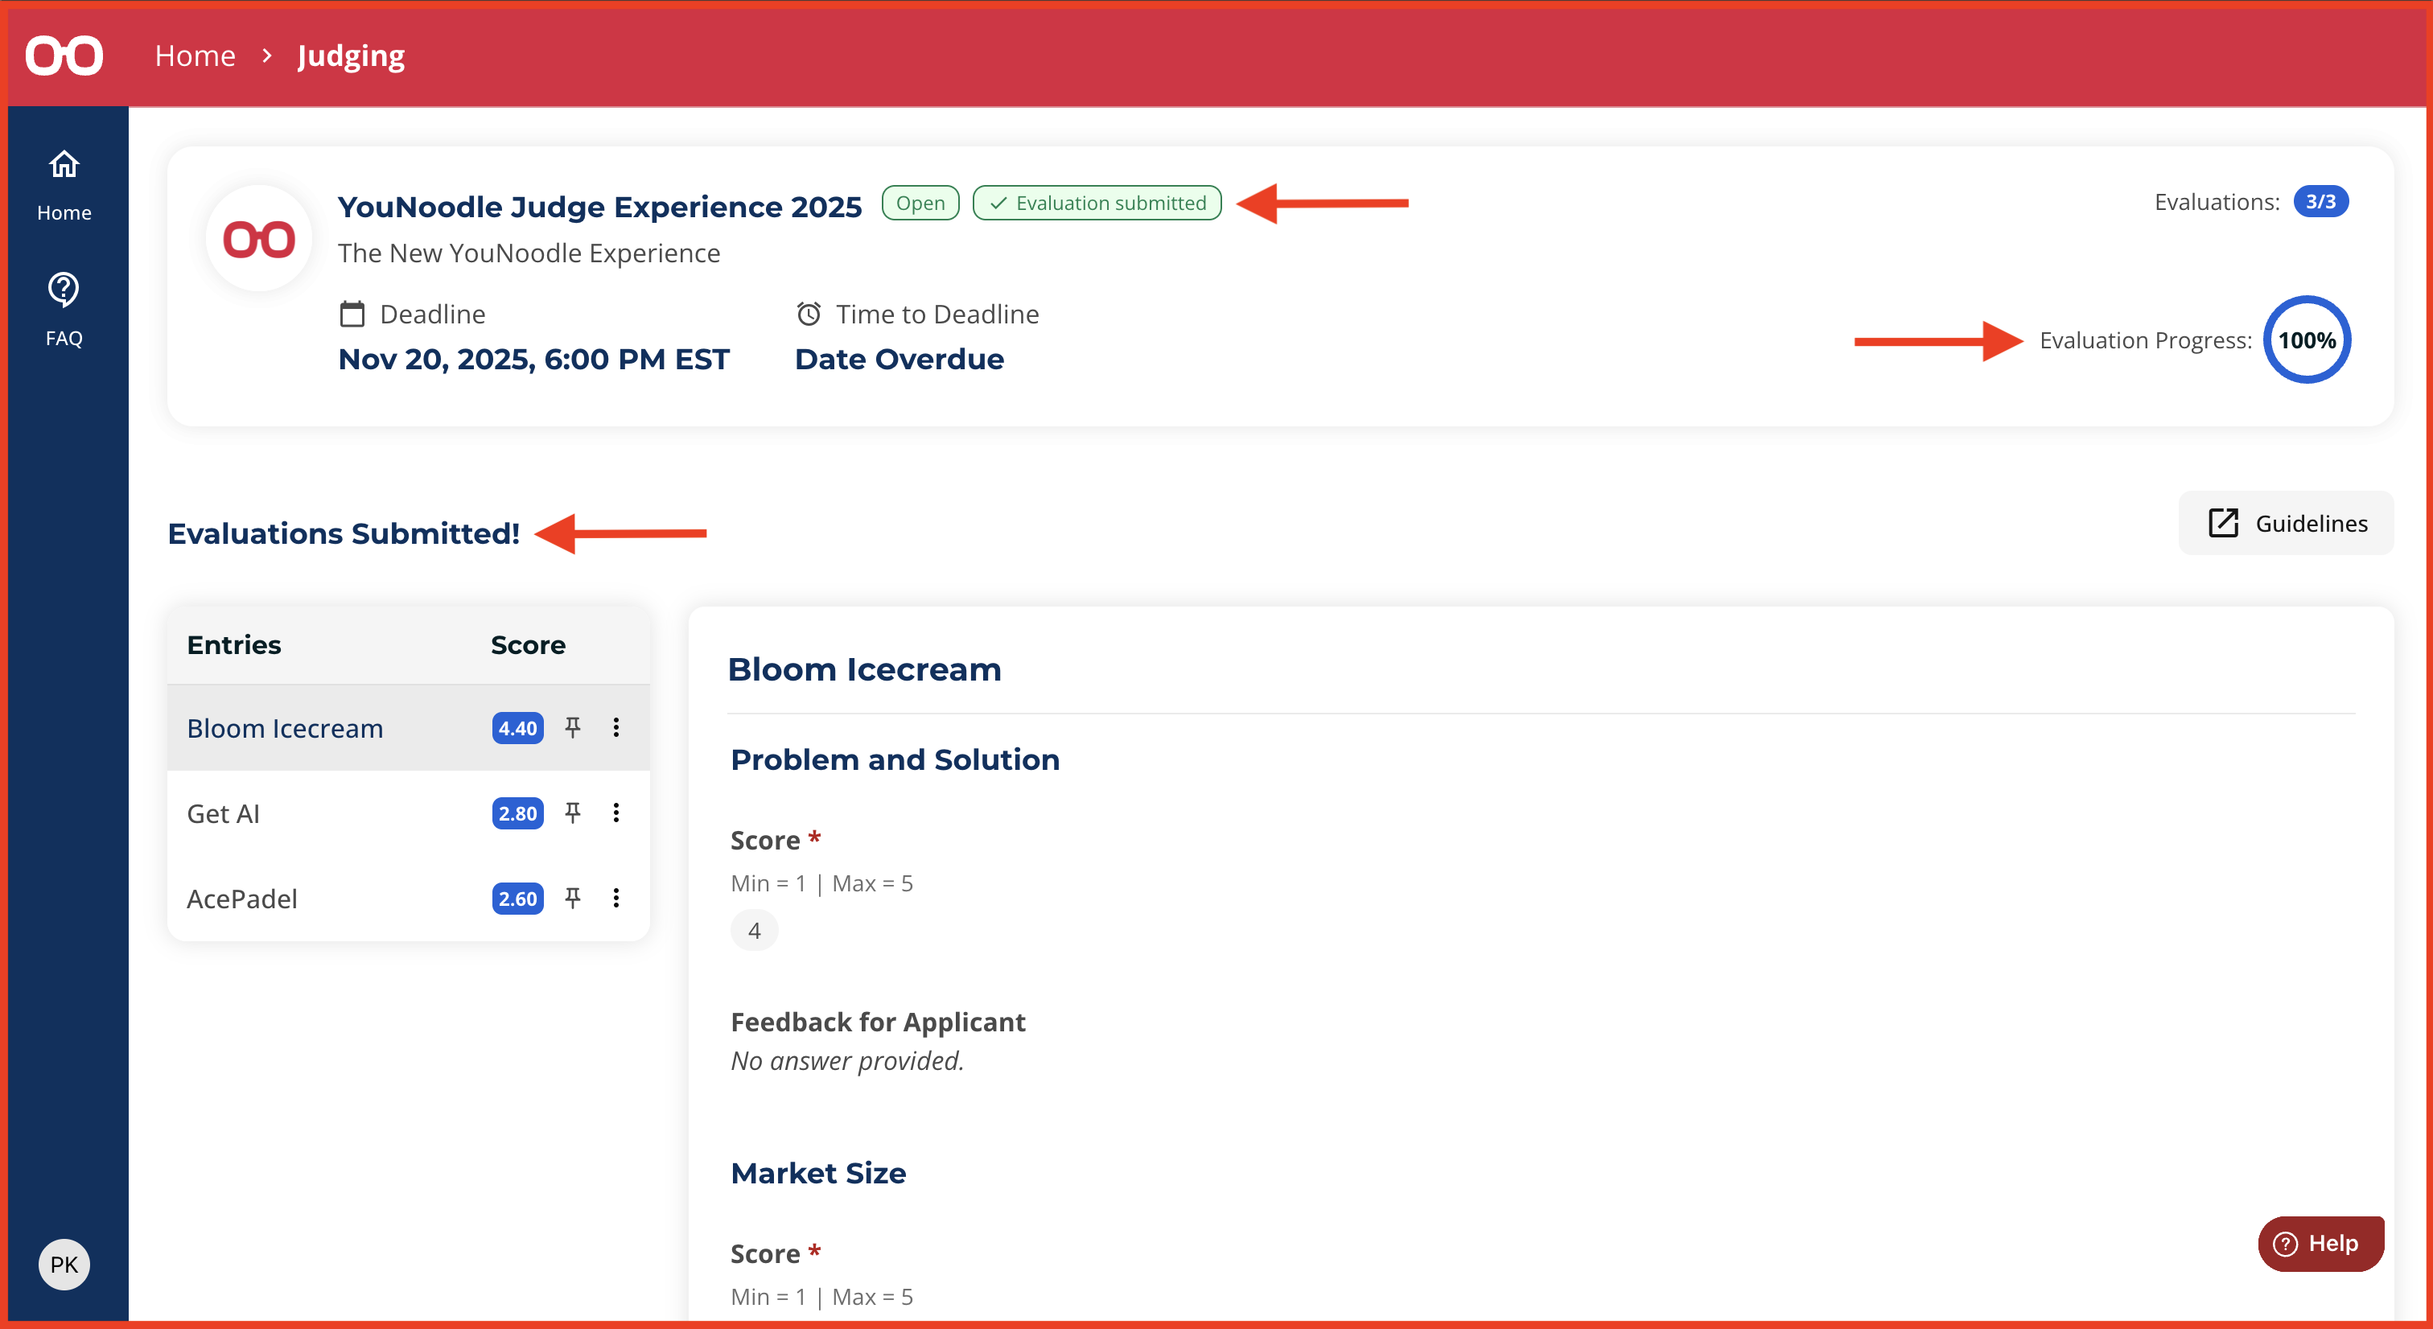2433x1329 pixels.
Task: Open Home from the left sidebar
Action: [64, 185]
